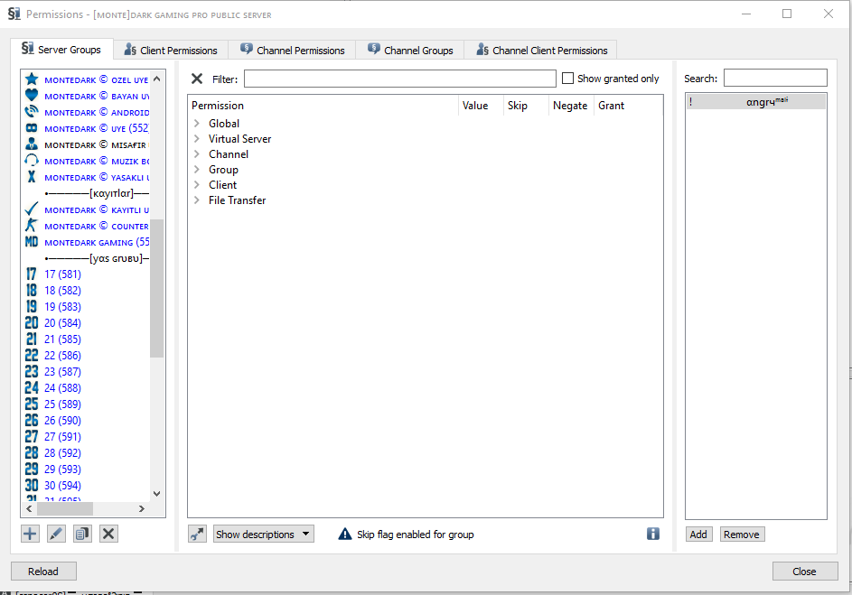Click the group list scroll left arrow
This screenshot has height=595, width=852.
(x=29, y=508)
